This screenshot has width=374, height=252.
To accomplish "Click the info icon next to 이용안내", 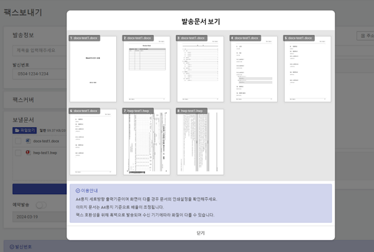I will (78, 190).
